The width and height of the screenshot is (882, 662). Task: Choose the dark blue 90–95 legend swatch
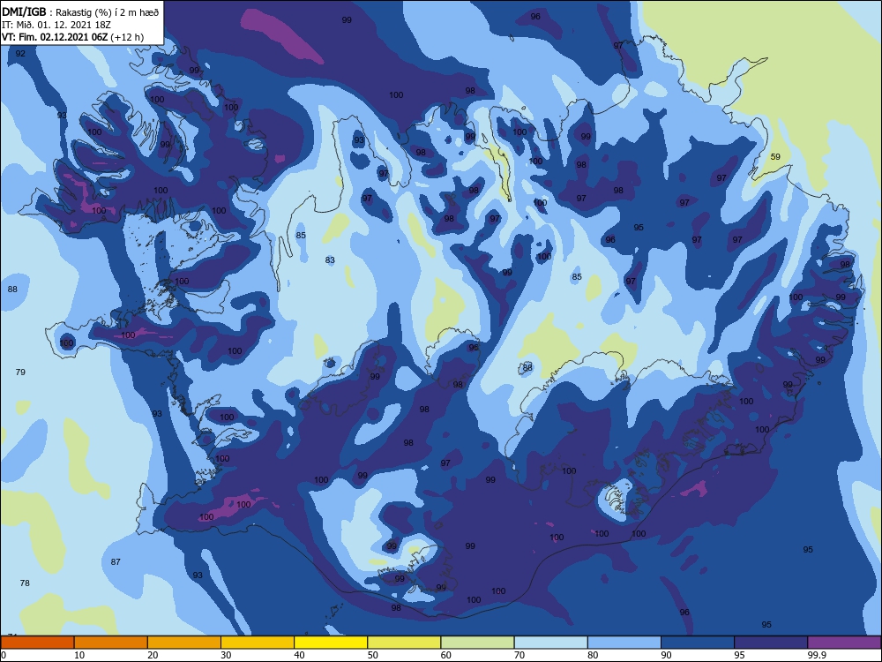click(x=698, y=643)
